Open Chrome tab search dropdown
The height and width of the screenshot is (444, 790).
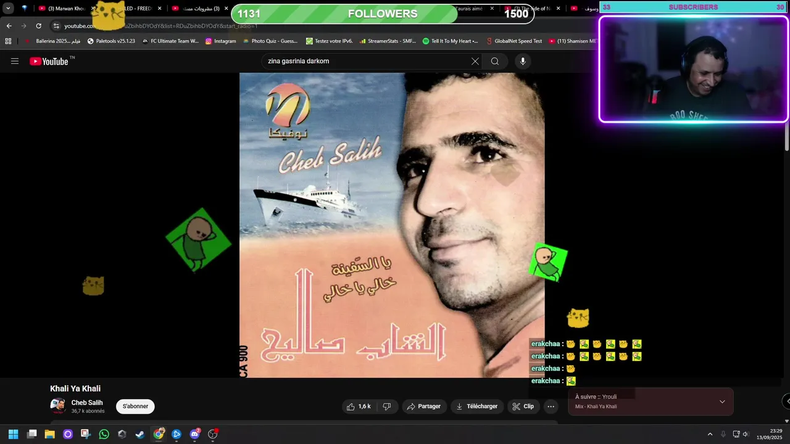tap(8, 9)
